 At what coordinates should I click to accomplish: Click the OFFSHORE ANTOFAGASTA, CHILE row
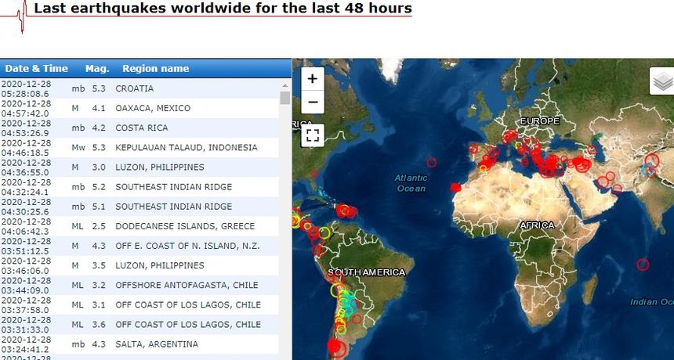click(187, 285)
